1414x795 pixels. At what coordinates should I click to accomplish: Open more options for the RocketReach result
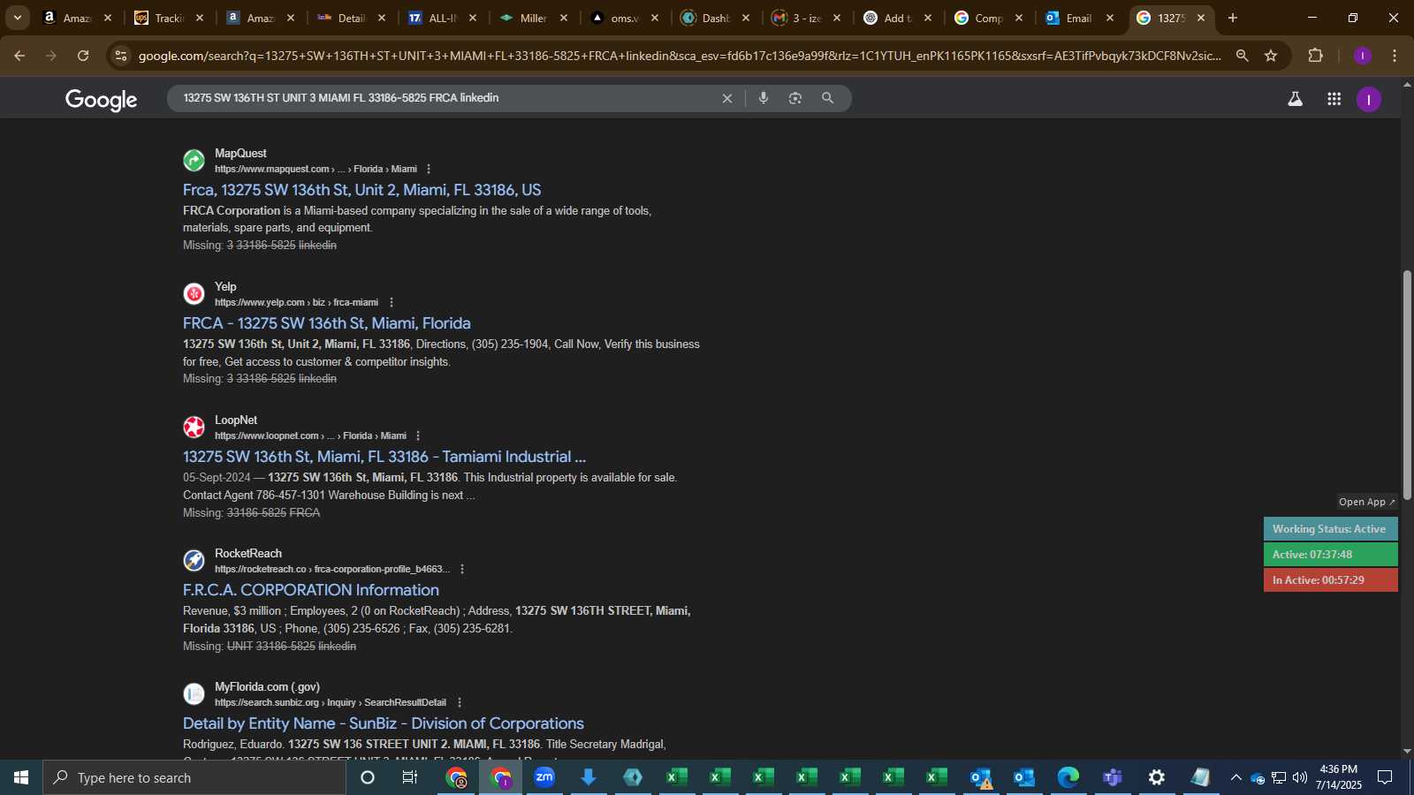(462, 569)
